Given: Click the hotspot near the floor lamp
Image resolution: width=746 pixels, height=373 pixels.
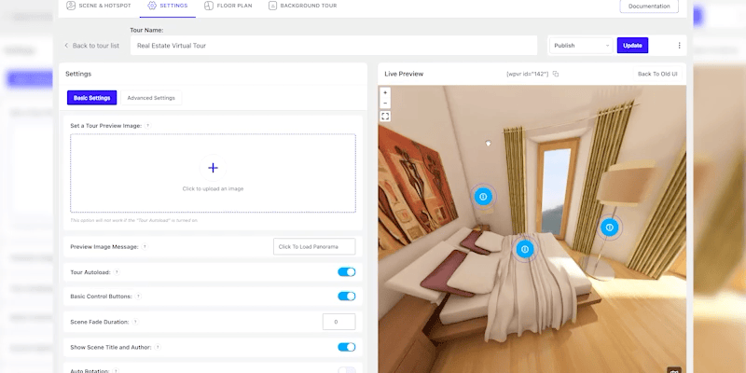Looking at the screenshot, I should point(610,228).
